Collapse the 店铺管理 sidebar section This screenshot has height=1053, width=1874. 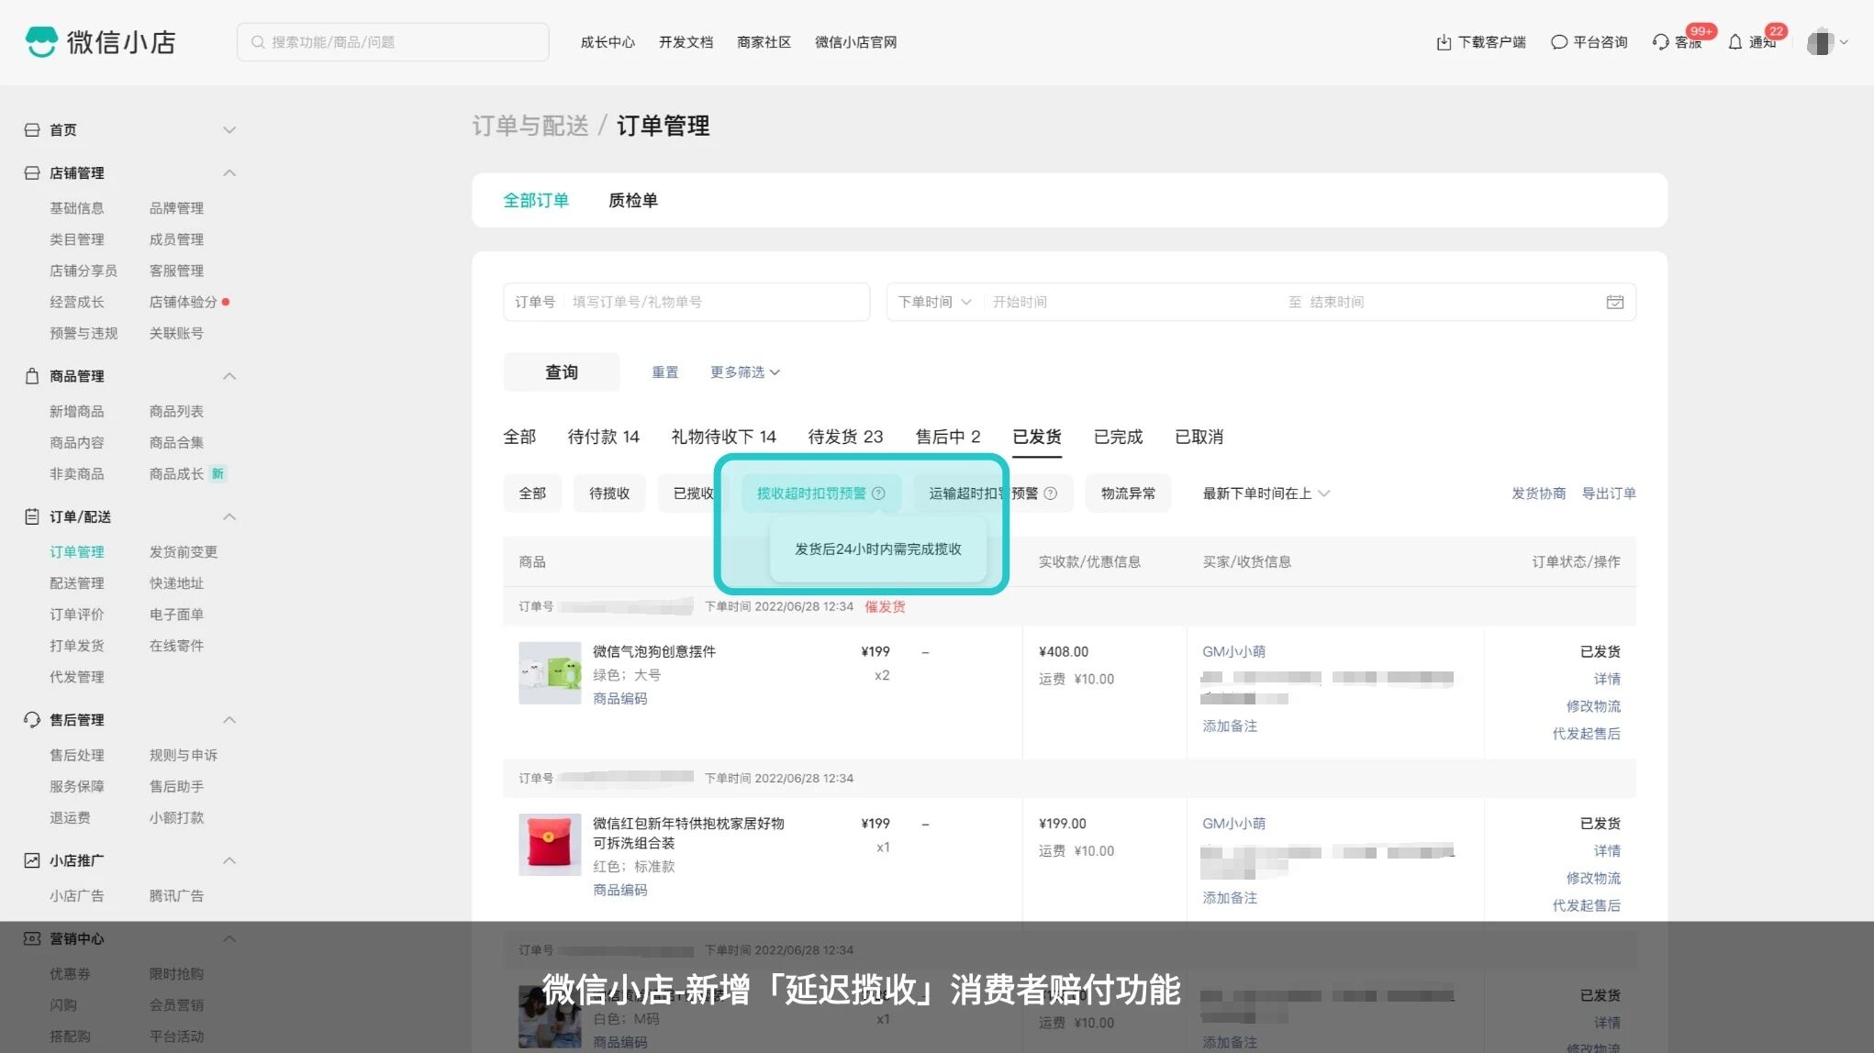229,173
